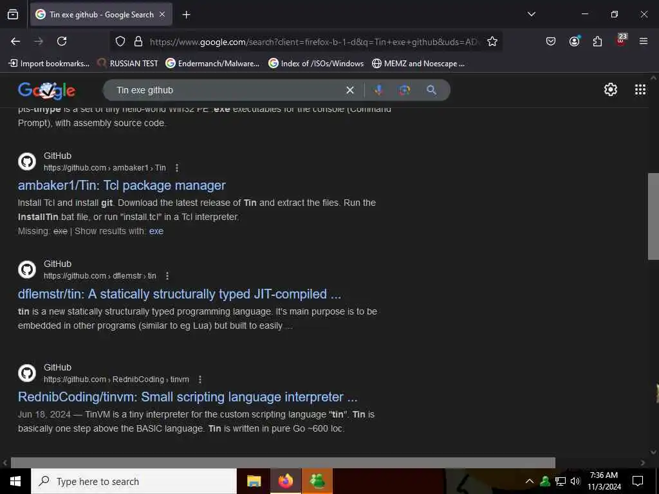Open more options for RednibCoding result
Image resolution: width=659 pixels, height=494 pixels.
coord(200,380)
